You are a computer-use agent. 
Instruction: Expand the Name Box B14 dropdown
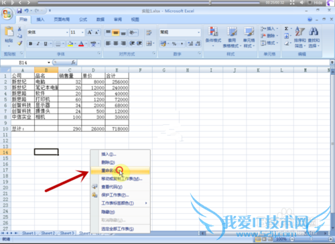[49, 63]
